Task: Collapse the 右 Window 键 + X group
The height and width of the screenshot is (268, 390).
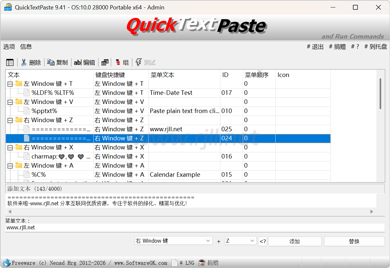Action: pos(10,148)
